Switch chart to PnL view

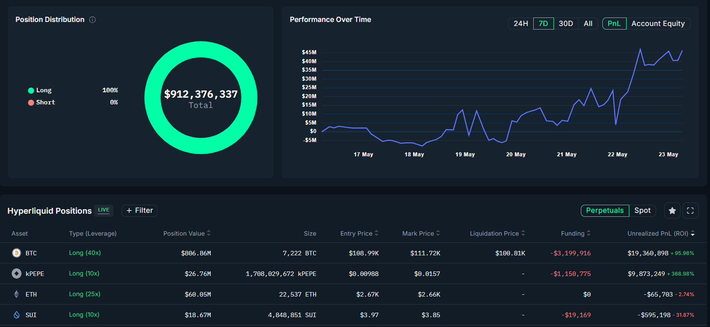[614, 24]
